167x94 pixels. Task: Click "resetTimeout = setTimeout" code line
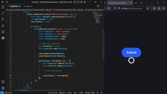pos(55,75)
